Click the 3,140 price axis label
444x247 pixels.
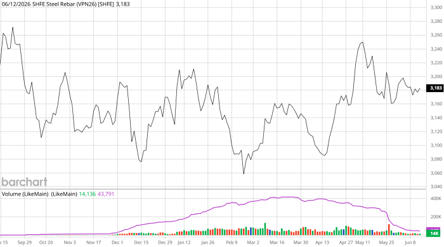pos(436,117)
